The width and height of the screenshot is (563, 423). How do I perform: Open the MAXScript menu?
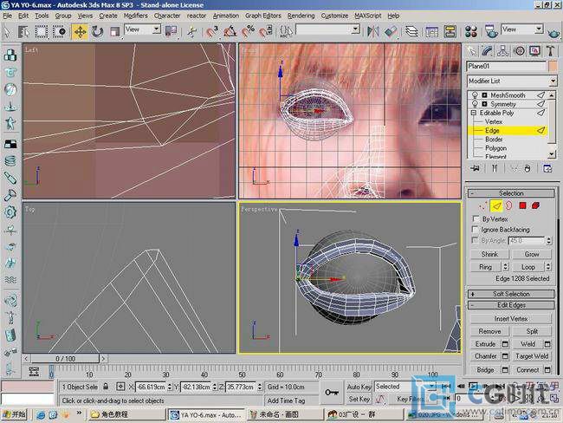[x=367, y=16]
